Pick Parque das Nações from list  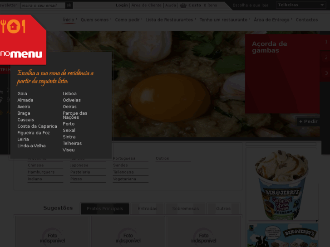point(75,115)
